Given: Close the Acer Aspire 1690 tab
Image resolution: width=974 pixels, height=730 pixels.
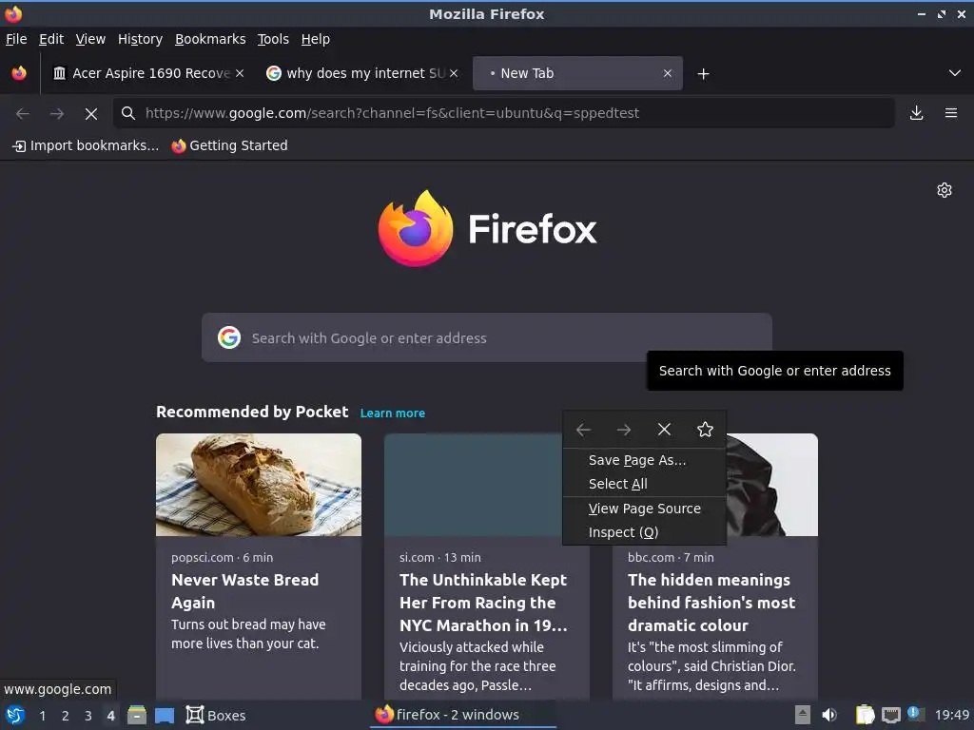Looking at the screenshot, I should pyautogui.click(x=240, y=73).
